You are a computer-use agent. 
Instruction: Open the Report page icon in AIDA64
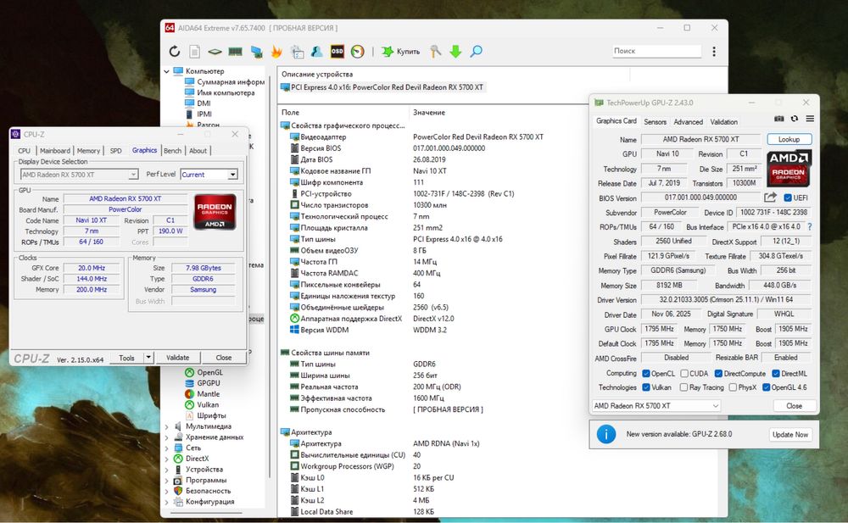(195, 52)
